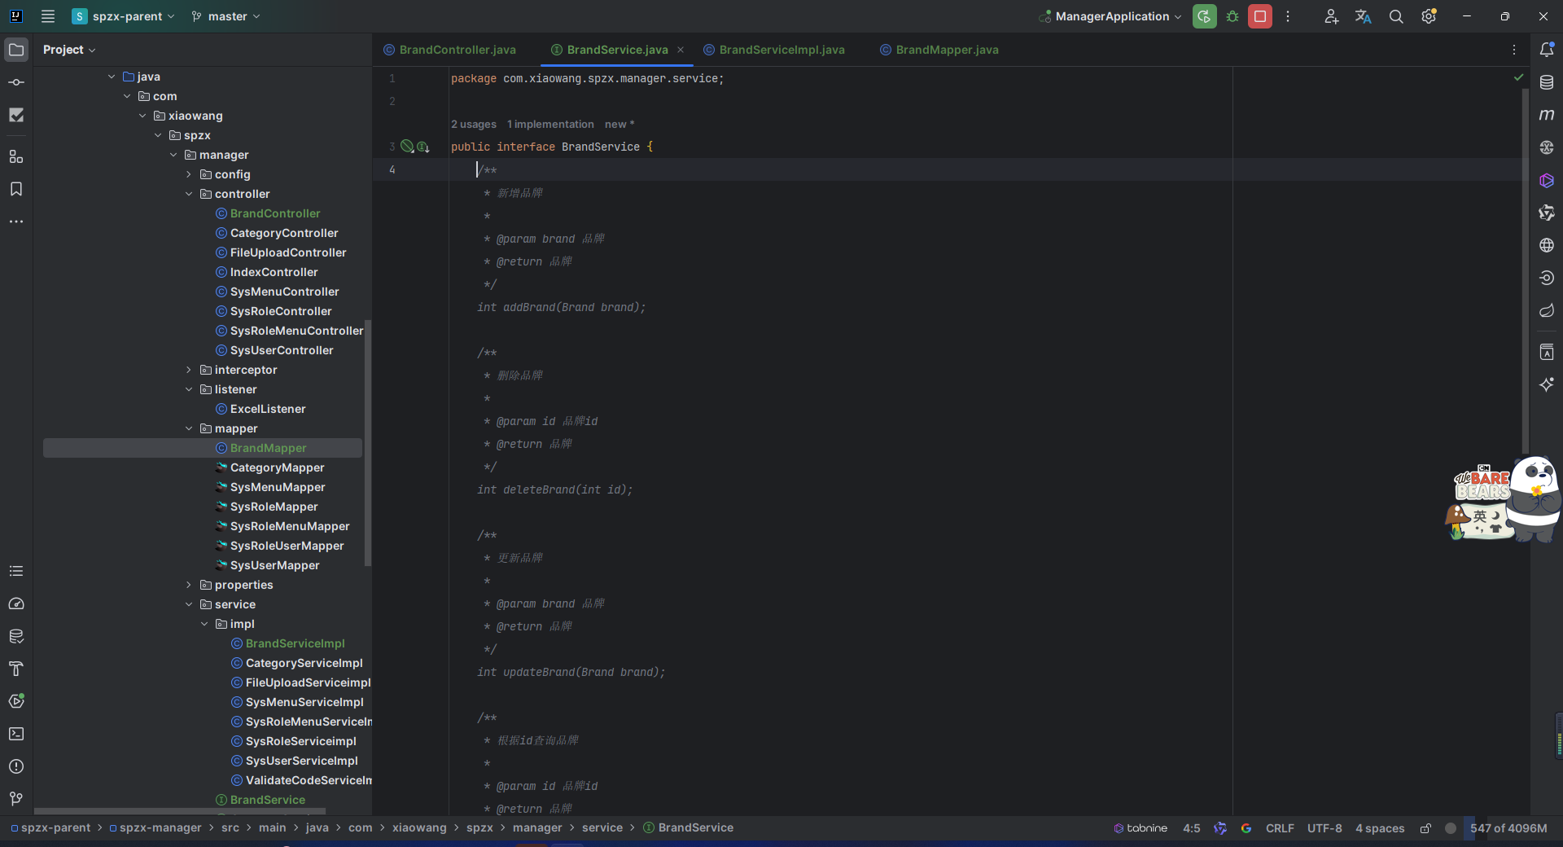This screenshot has width=1563, height=847.
Task: Open the master branch dropdown
Action: pos(226,16)
